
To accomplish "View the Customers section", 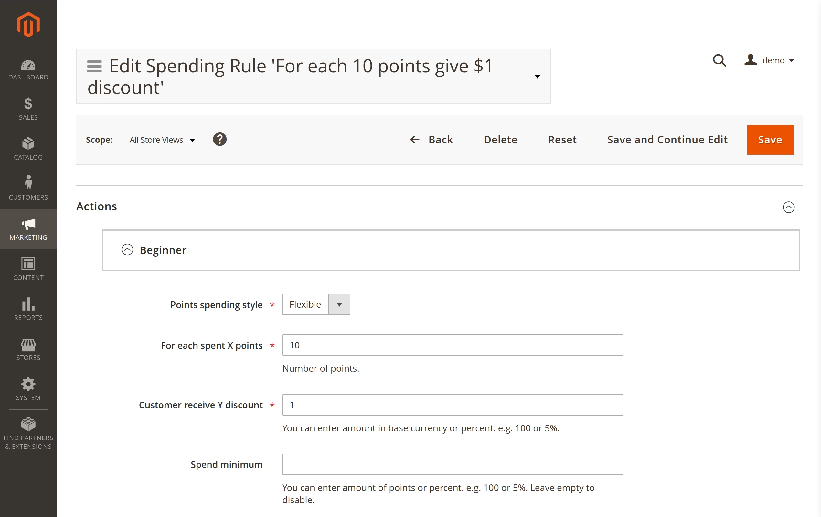I will tap(28, 188).
